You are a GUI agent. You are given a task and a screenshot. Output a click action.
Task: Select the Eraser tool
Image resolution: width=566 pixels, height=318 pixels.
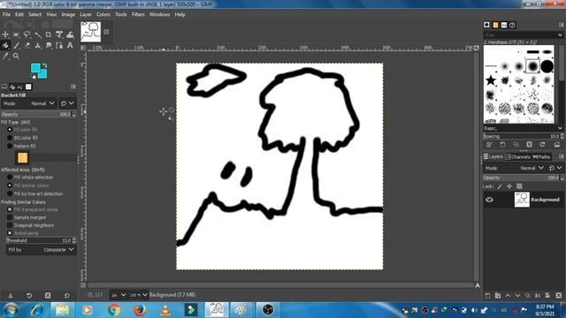tap(27, 45)
